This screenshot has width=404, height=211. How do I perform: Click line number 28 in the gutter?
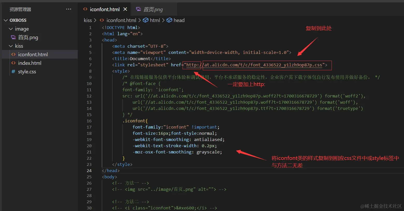(89, 195)
